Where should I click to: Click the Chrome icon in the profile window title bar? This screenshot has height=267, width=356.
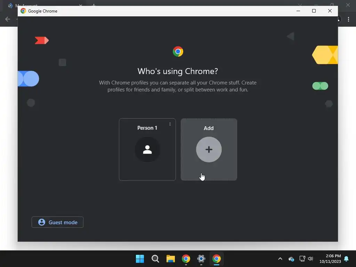click(23, 11)
